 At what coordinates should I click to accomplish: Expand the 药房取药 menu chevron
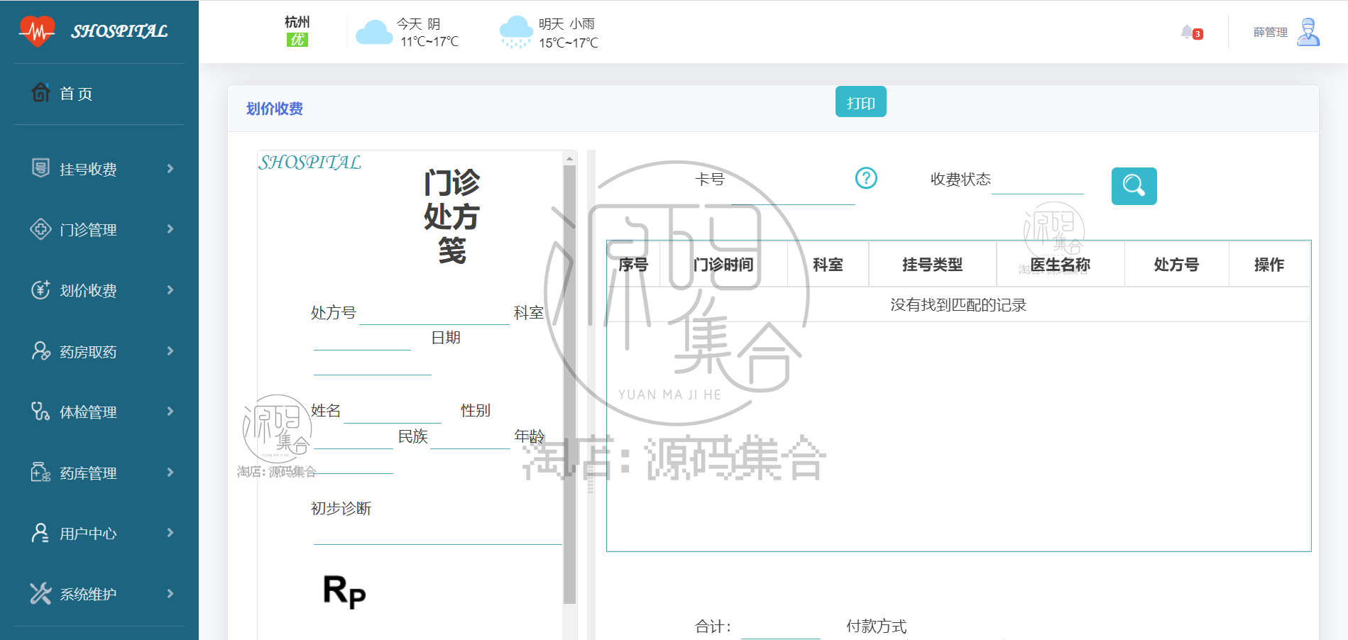click(x=170, y=351)
